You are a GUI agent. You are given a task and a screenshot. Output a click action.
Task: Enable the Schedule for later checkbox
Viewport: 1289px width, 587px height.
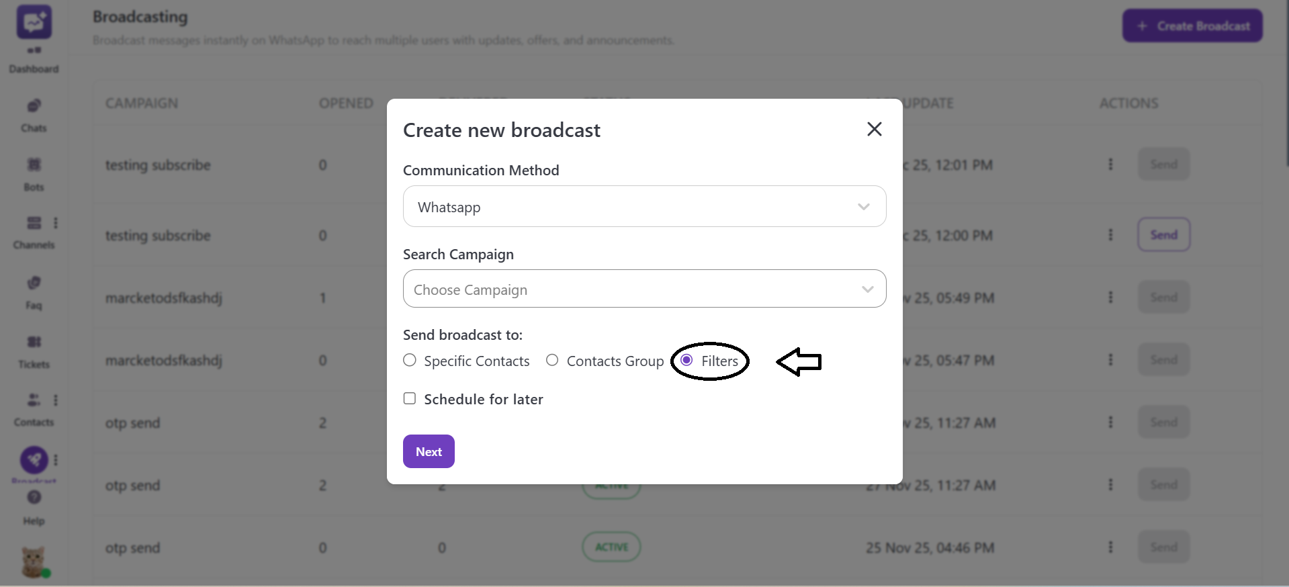[x=410, y=398]
